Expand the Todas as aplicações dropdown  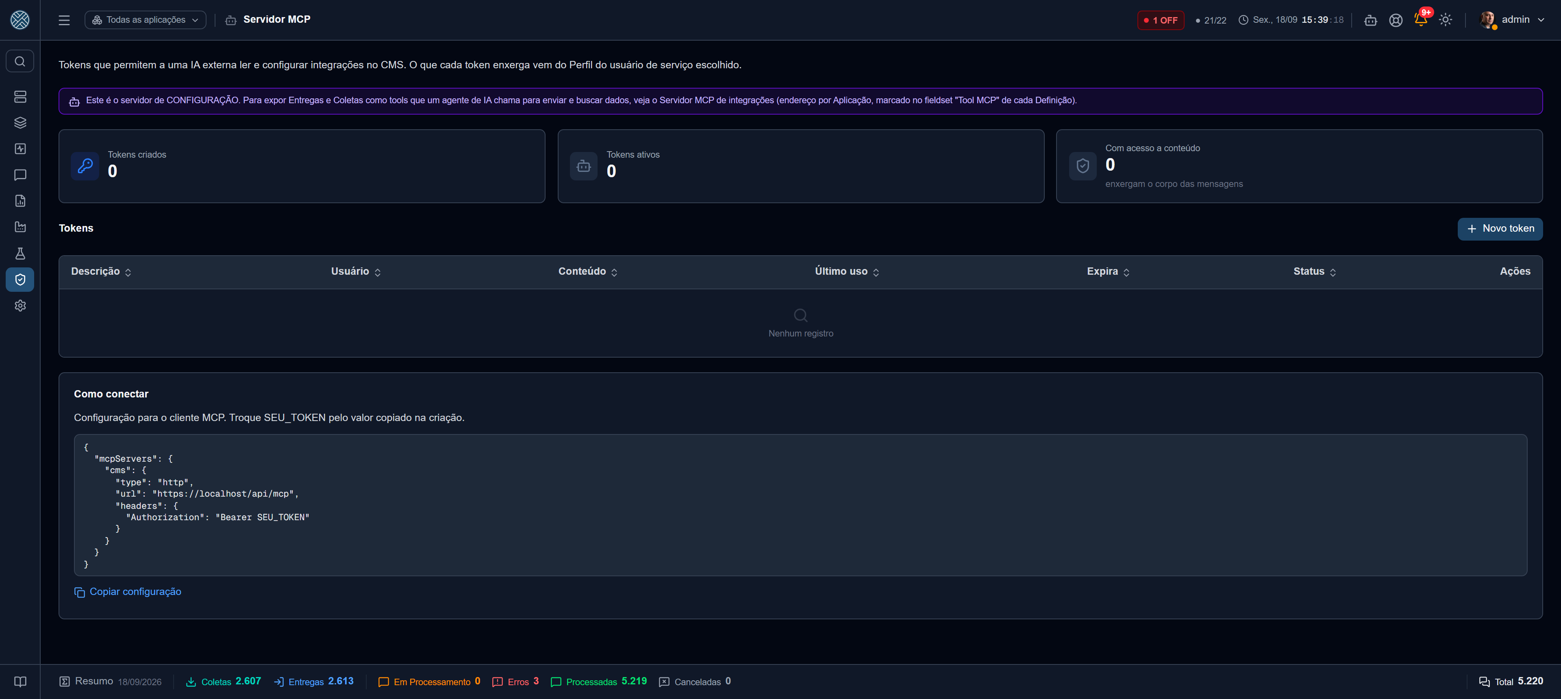(x=146, y=20)
